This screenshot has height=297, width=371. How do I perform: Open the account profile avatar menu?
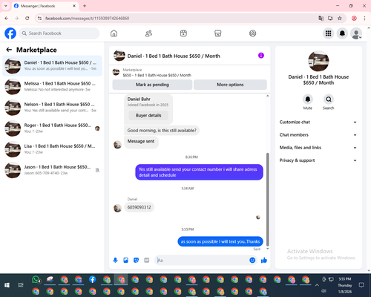pos(356,33)
